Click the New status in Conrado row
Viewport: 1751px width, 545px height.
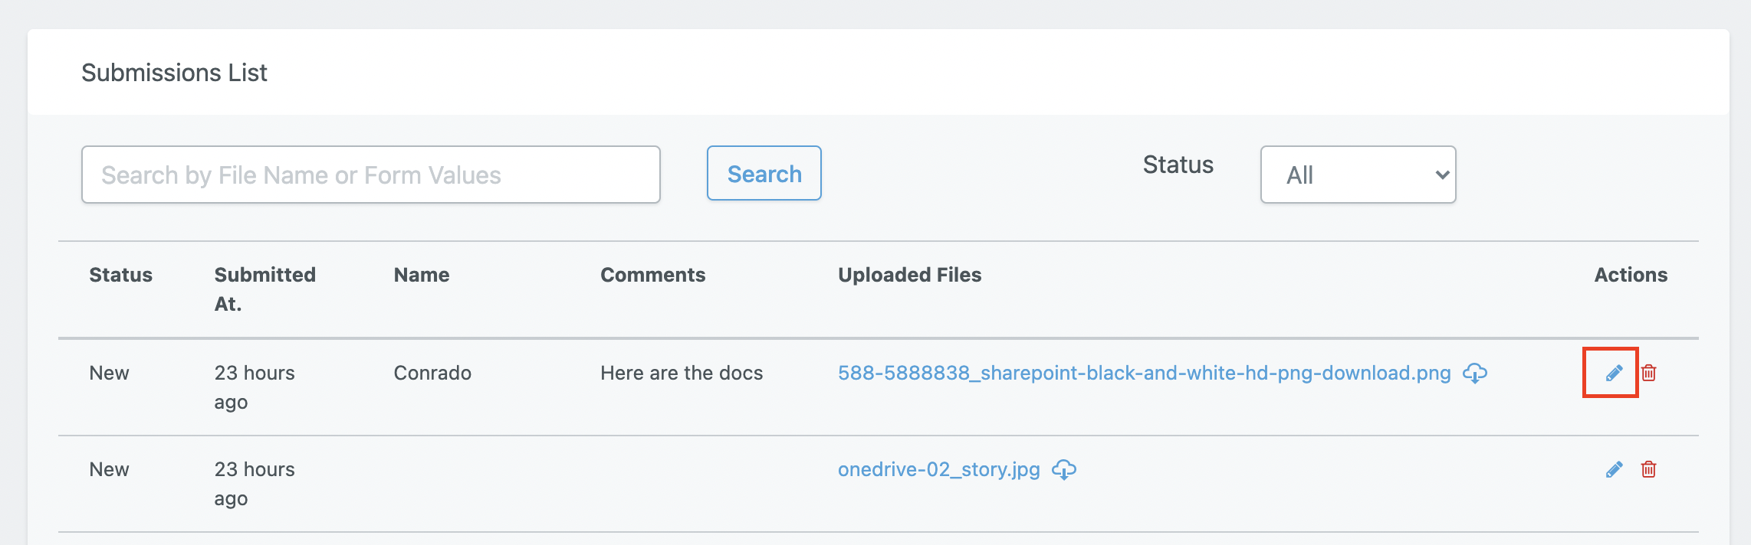109,373
